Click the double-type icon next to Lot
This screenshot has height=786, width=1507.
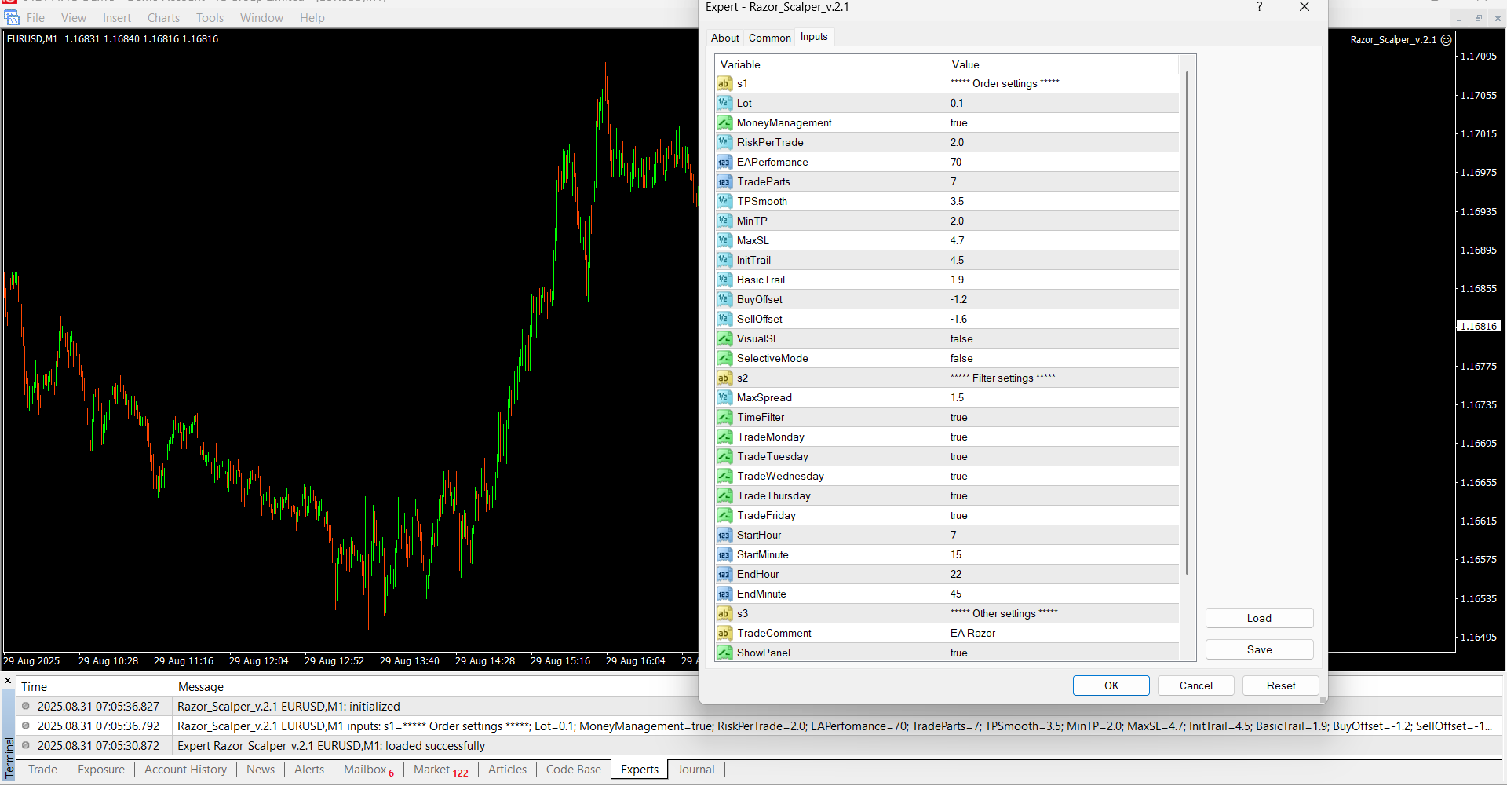coord(724,103)
